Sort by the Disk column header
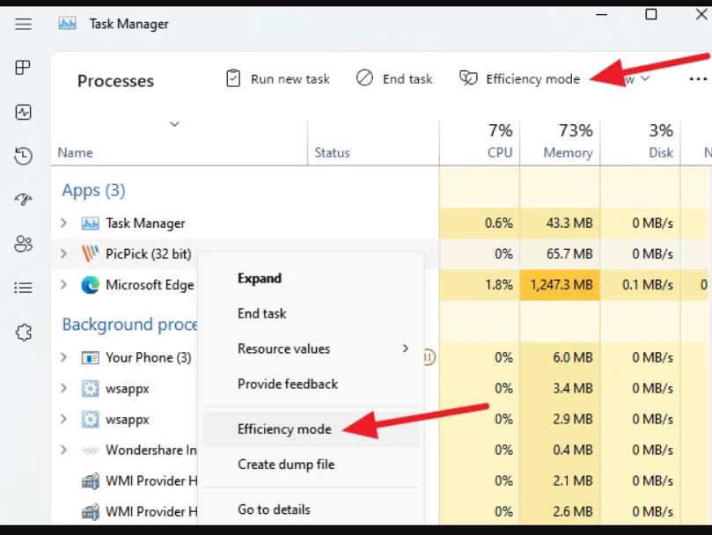Screen dimensions: 712x535 (x=661, y=152)
